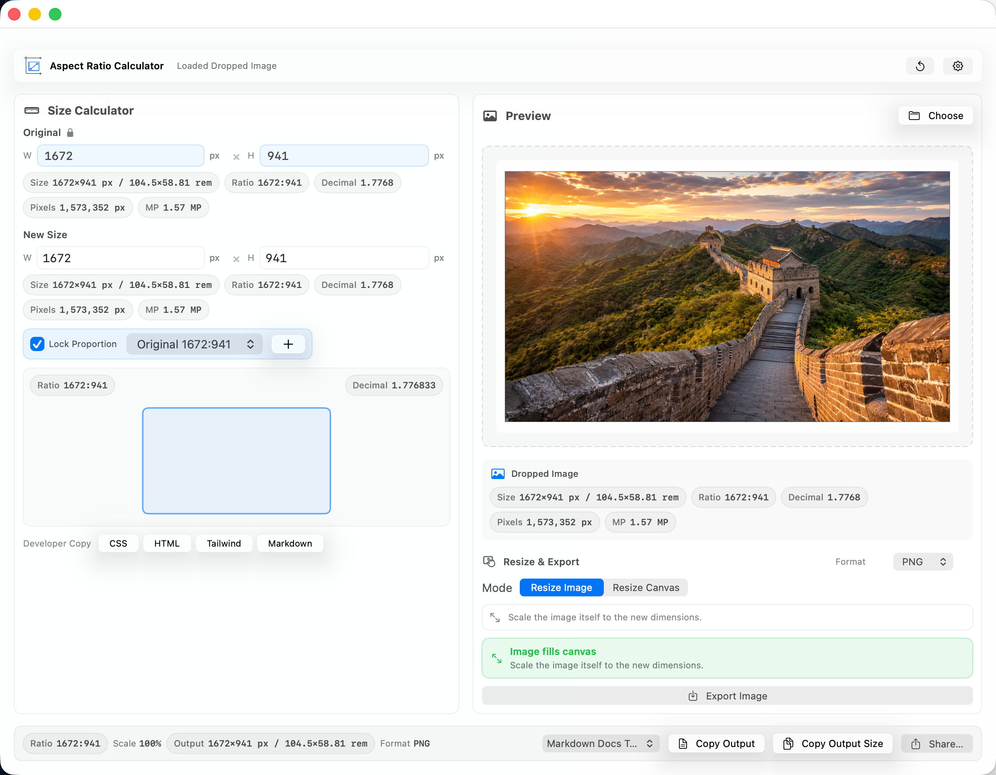
Task: Click the Export Image button
Action: coord(727,696)
